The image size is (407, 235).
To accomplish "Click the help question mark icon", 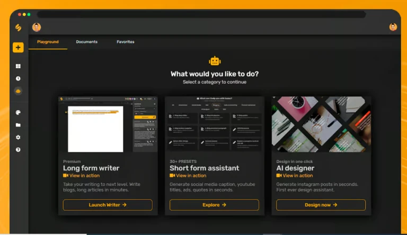I will point(18,150).
